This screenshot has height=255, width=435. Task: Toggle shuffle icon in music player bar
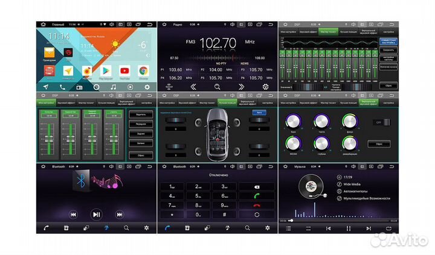pos(309,228)
